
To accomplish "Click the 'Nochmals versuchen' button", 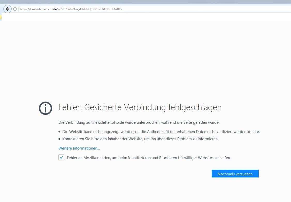I will pyautogui.click(x=235, y=174).
